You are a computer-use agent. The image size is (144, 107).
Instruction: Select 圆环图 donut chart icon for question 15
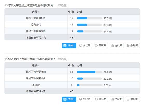click(x=101, y=46)
